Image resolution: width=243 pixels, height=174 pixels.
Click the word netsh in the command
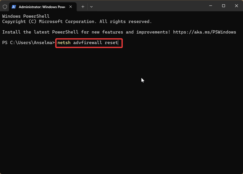(x=64, y=43)
